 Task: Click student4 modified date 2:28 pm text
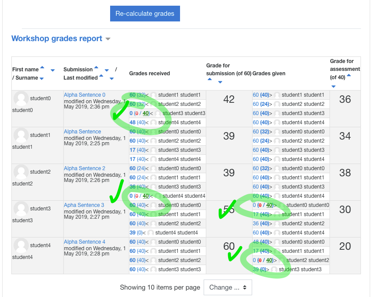[95, 251]
